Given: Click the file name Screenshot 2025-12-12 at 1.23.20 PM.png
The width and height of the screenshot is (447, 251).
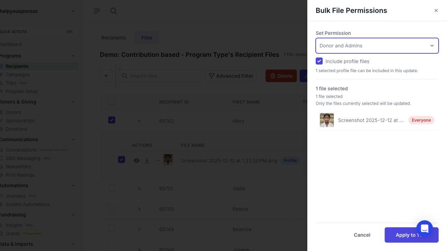Looking at the screenshot, I should [x=229, y=161].
